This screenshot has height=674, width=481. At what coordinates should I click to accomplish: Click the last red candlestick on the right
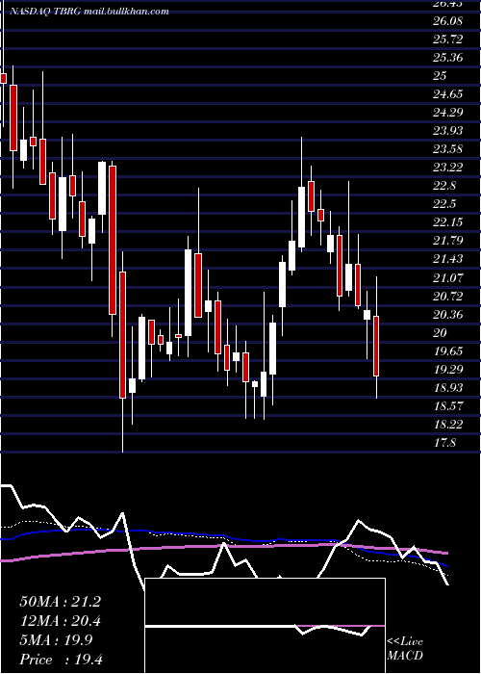point(376,346)
